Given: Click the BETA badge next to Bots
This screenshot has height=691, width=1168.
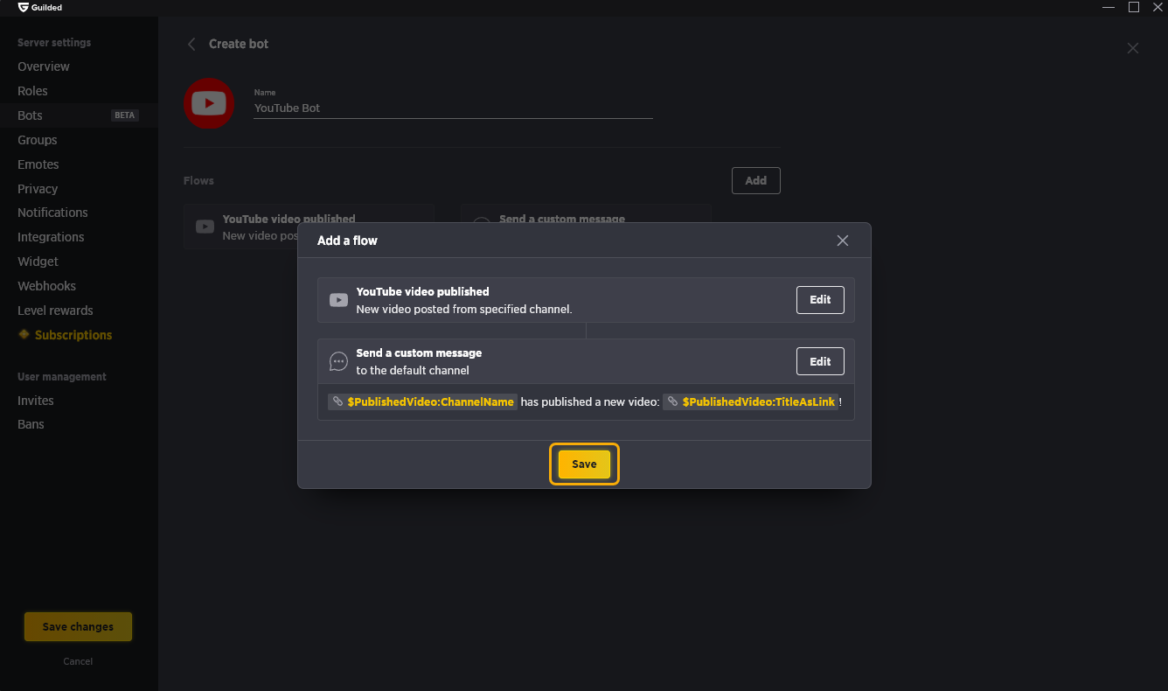Looking at the screenshot, I should click(125, 115).
